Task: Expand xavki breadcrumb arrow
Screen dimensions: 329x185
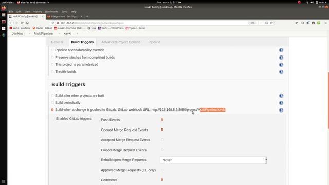Action: coord(77,33)
